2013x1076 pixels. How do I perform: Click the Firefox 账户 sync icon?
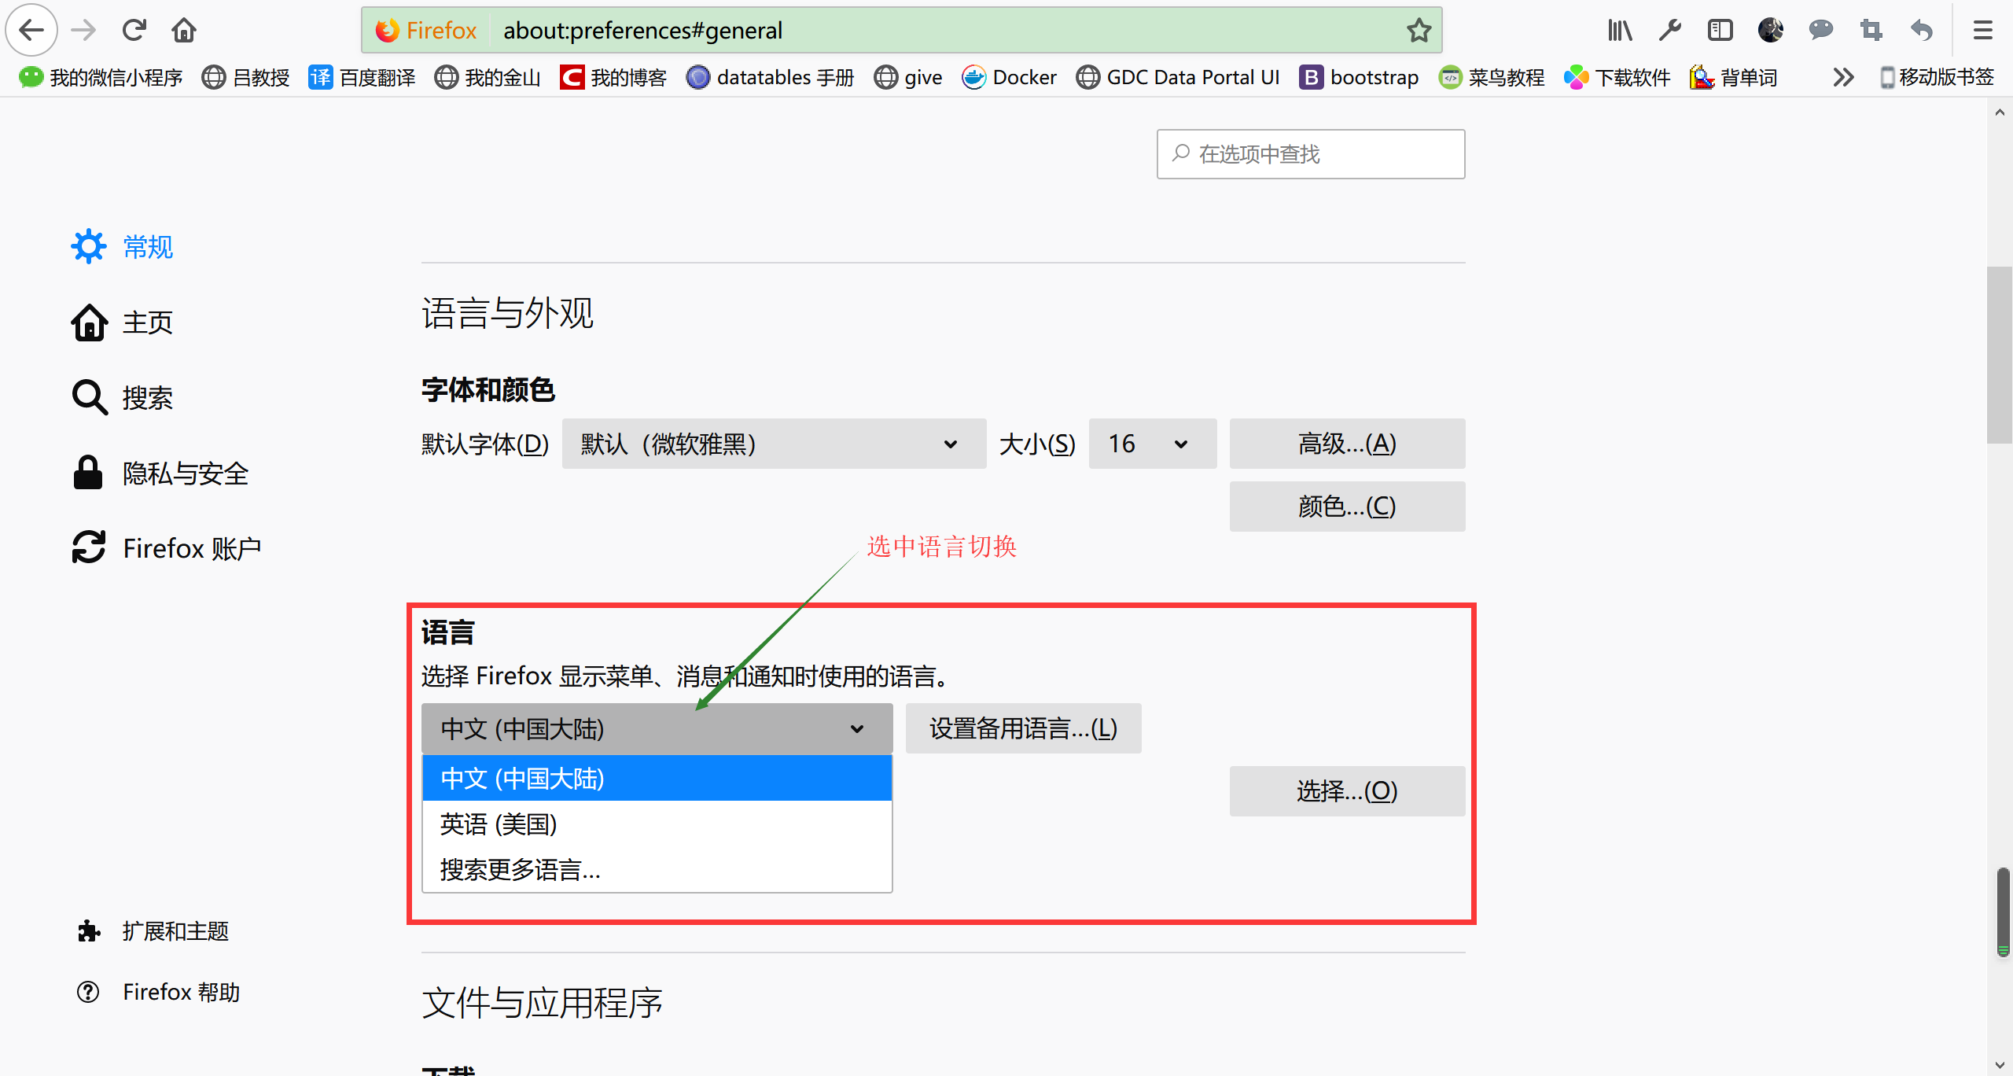point(89,547)
